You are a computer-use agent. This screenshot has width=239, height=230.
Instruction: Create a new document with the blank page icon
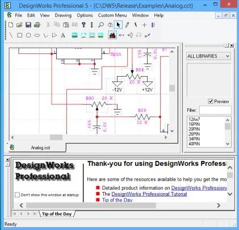pyautogui.click(x=11, y=25)
